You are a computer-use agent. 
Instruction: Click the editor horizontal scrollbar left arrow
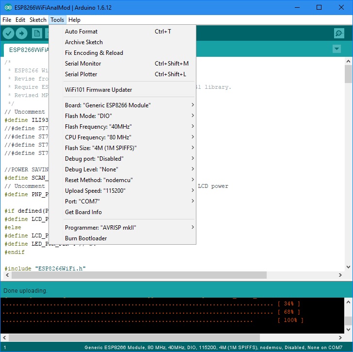(x=7, y=275)
